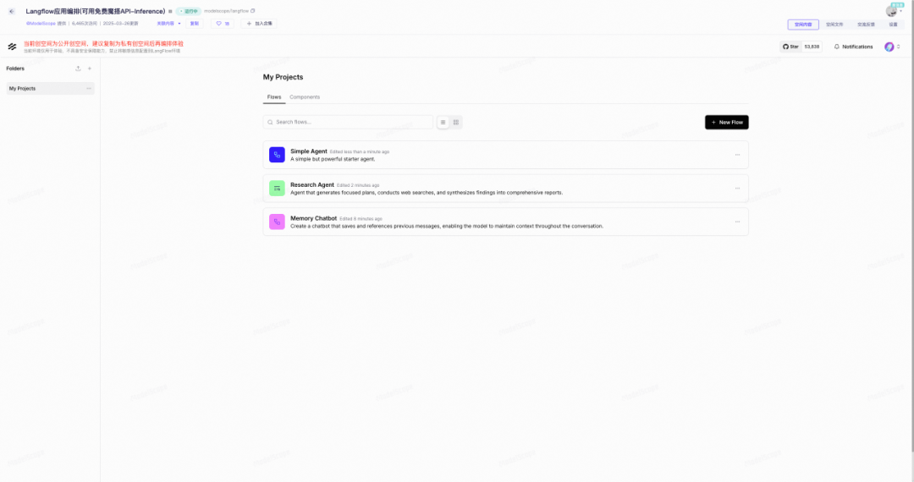The height and width of the screenshot is (482, 914).
Task: Open the Research Agent flow
Action: coord(505,189)
